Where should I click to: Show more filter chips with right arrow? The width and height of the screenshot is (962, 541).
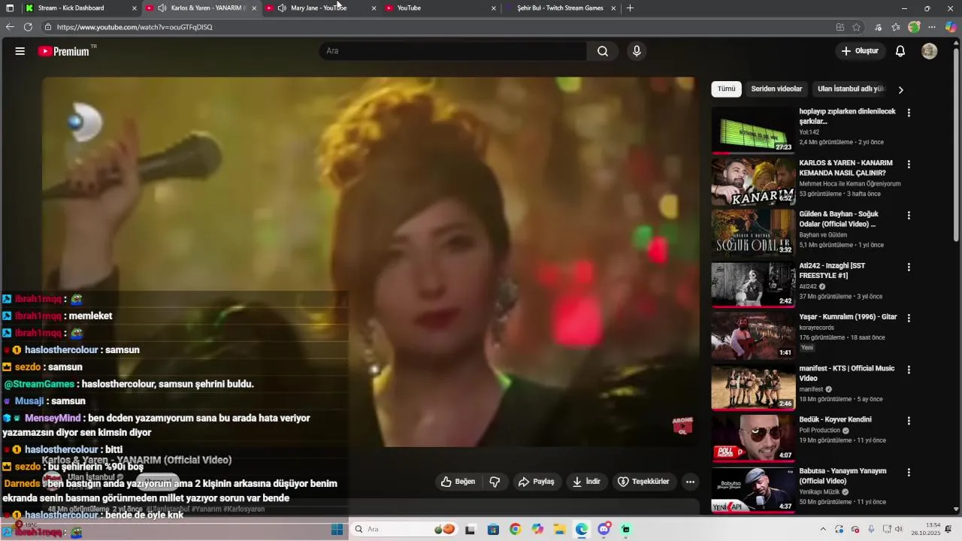tap(900, 89)
